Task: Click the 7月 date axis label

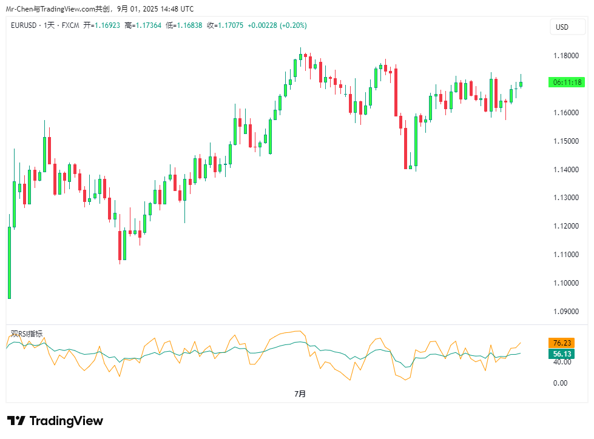Action: coord(300,394)
